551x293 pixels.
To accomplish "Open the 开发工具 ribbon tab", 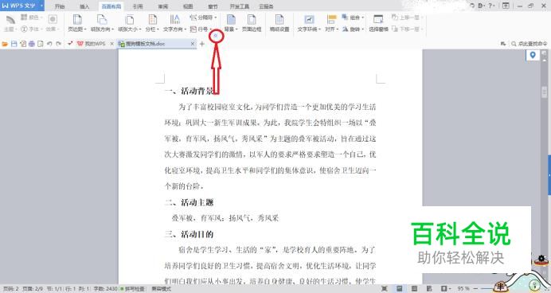I will 240,6.
